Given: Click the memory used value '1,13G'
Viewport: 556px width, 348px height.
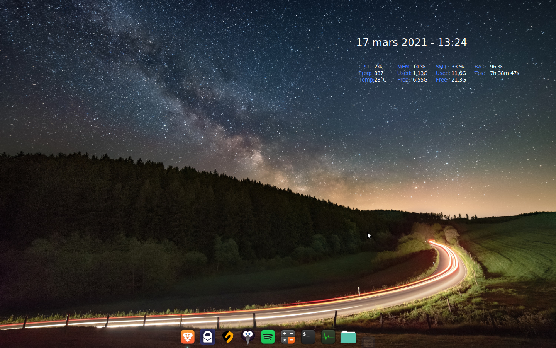Looking at the screenshot, I should [x=420, y=73].
